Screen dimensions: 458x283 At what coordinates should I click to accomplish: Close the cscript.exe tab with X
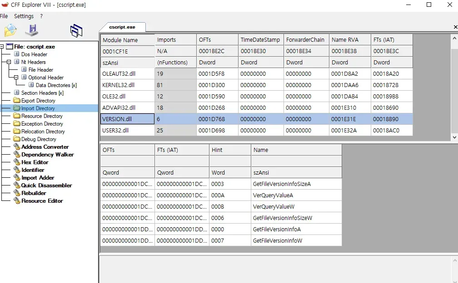tap(455, 27)
